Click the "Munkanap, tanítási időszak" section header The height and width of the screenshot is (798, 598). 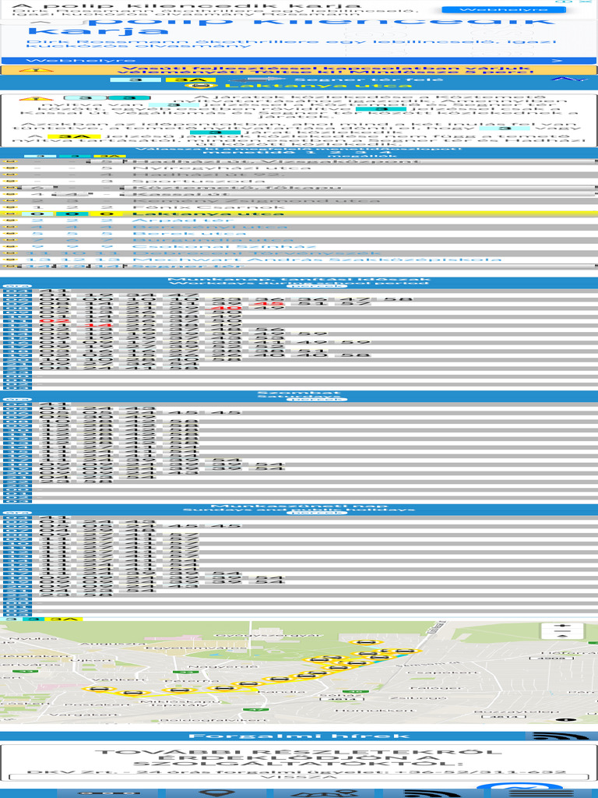[x=299, y=280]
